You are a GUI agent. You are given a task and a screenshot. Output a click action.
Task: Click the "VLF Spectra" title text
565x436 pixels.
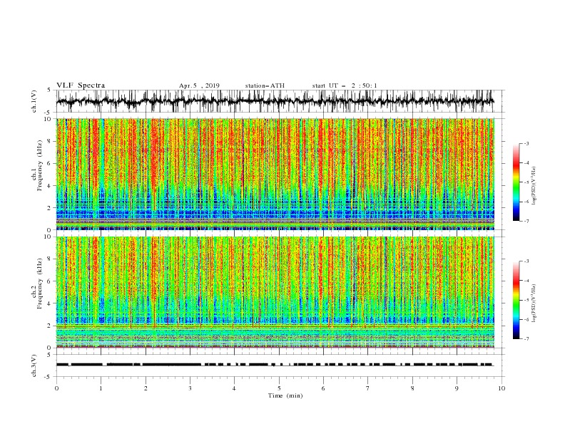pos(81,85)
